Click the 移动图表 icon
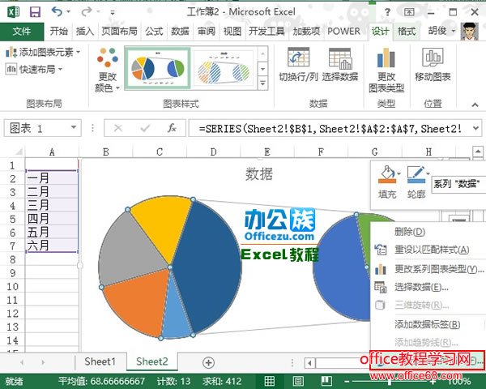486x389 pixels. (x=433, y=64)
